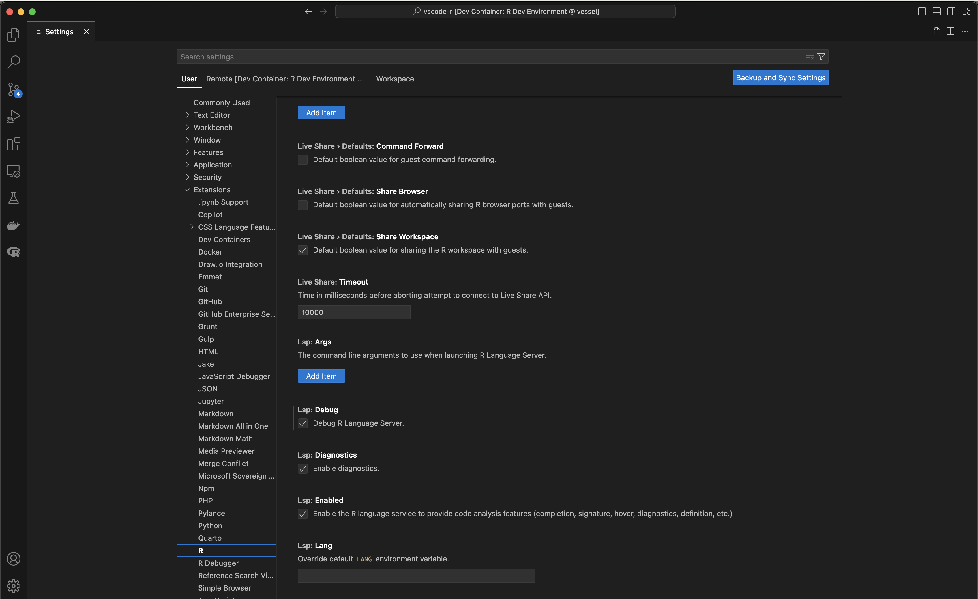Viewport: 978px width, 599px height.
Task: Click Backup and Sync Settings button
Action: (x=780, y=78)
